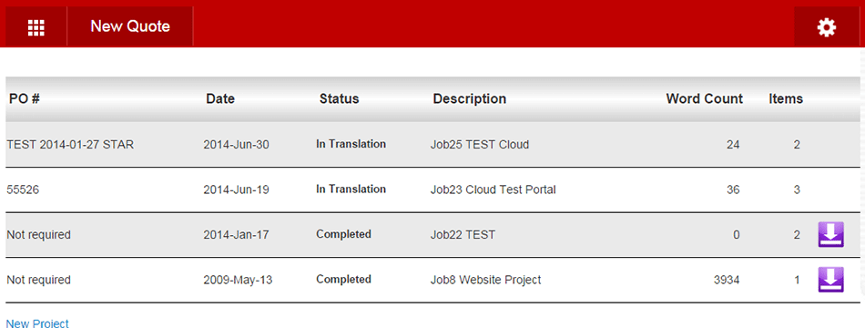Image resolution: width=865 pixels, height=328 pixels.
Task: Select the PO 55526 row
Action: (432, 190)
